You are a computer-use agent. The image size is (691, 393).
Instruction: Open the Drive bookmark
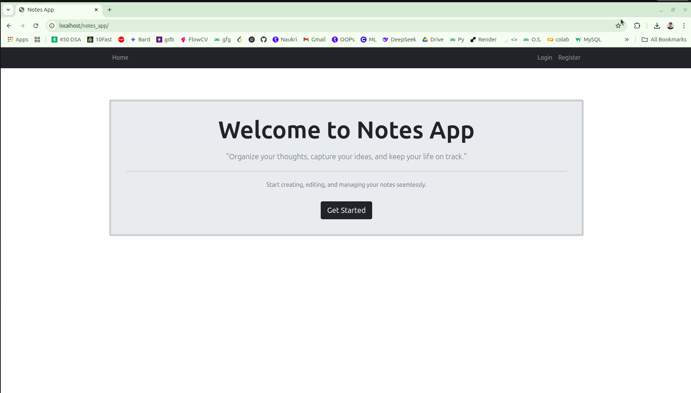[433, 40]
